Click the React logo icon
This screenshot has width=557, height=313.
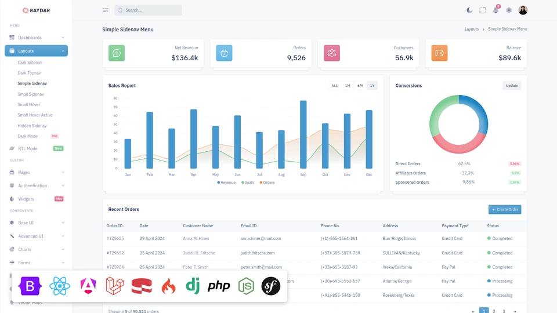60,286
